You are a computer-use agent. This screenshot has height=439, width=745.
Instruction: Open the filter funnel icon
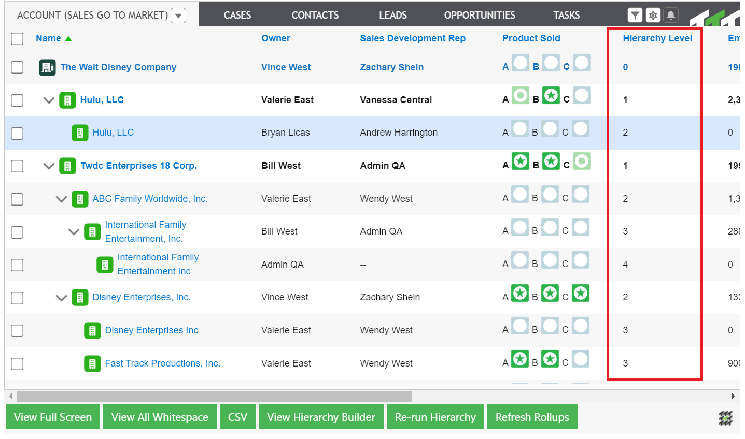point(635,15)
